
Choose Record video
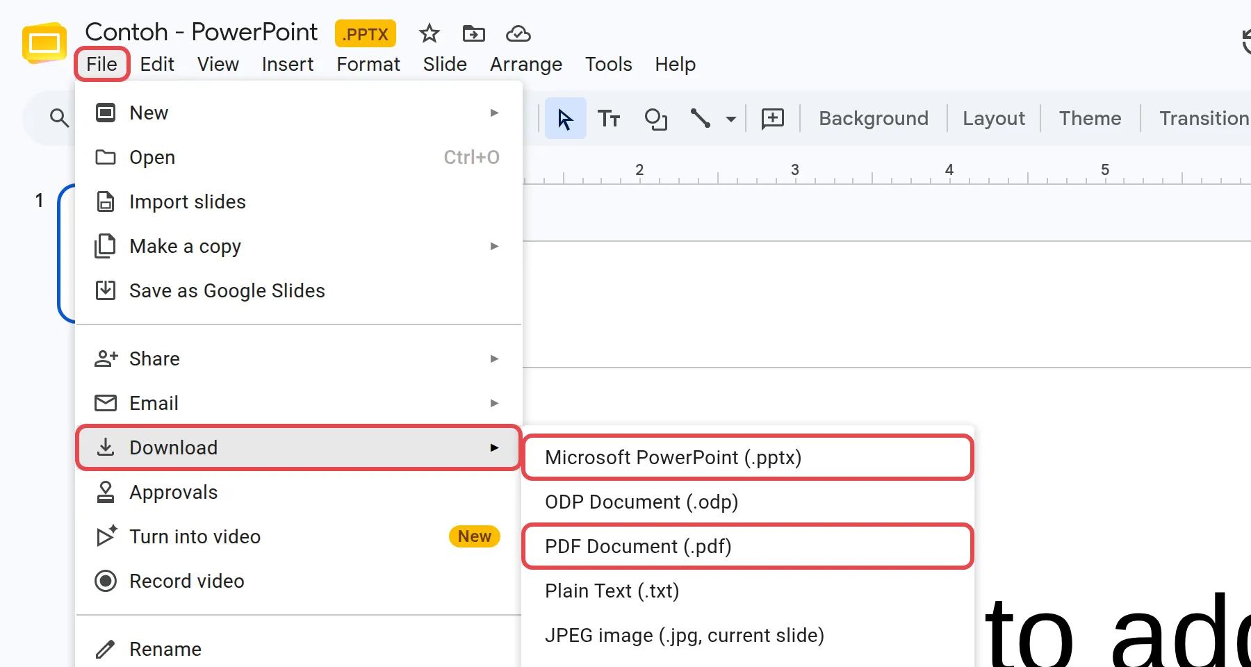click(299, 581)
